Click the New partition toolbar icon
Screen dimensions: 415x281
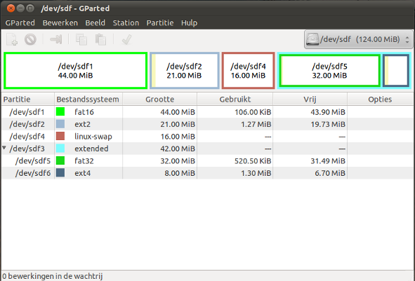(x=12, y=40)
